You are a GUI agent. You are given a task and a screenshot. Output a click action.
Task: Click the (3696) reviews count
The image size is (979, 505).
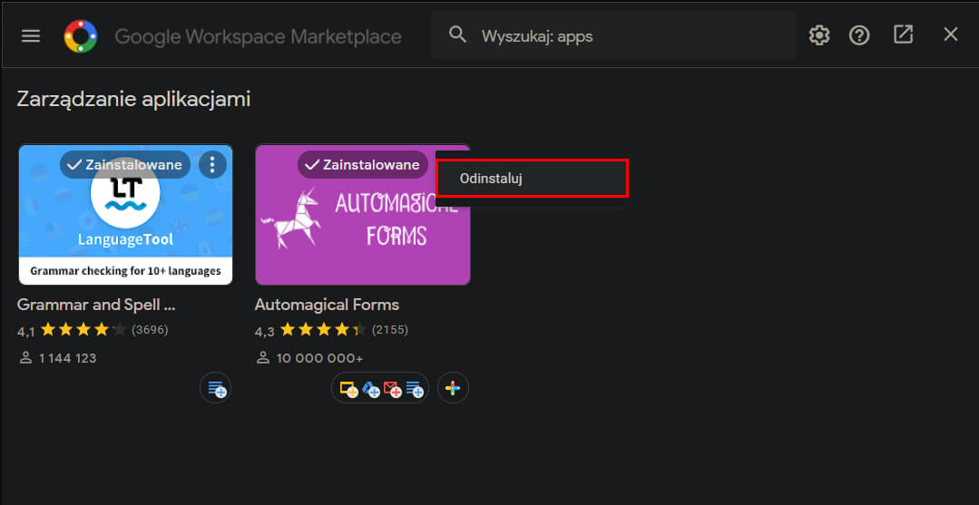point(150,330)
